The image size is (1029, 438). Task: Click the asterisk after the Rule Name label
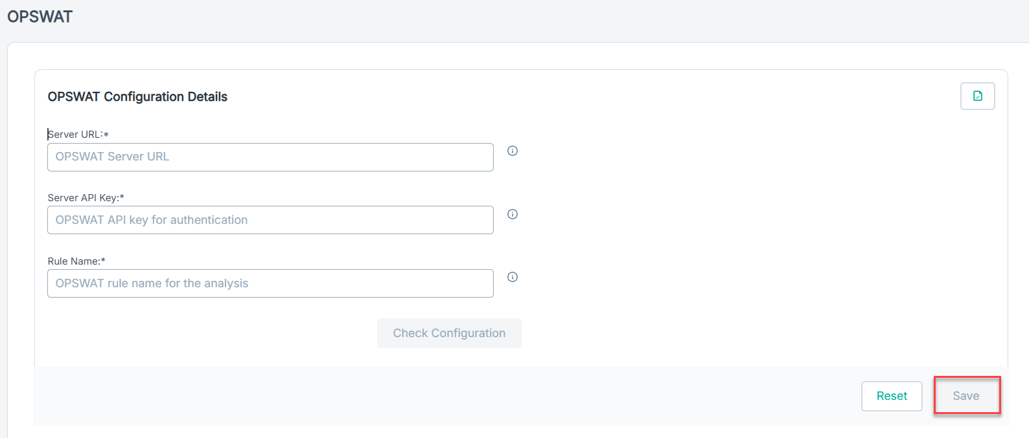103,261
